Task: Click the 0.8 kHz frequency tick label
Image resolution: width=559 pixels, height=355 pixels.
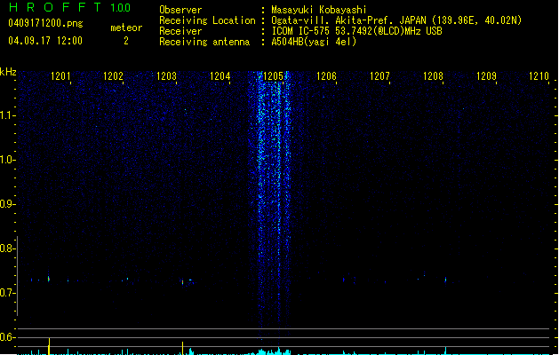Action: pos(7,248)
